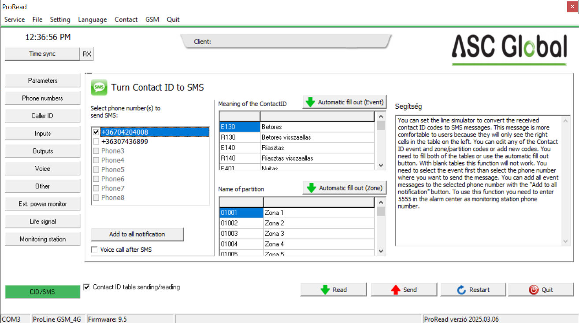
Task: Toggle the Phone5 checkbox
Action: [x=96, y=169]
